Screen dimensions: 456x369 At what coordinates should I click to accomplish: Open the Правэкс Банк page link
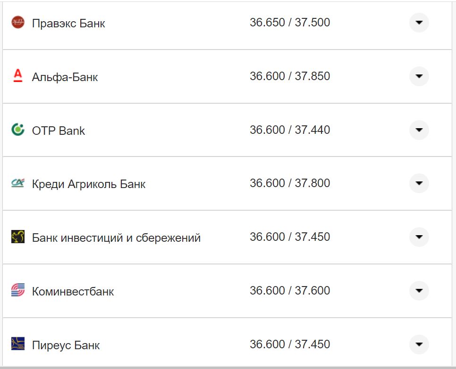(68, 22)
